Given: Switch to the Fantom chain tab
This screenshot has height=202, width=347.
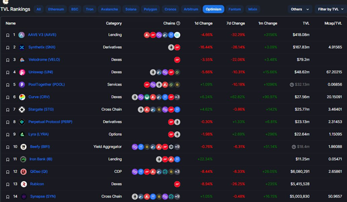Looking at the screenshot, I should coord(235,9).
